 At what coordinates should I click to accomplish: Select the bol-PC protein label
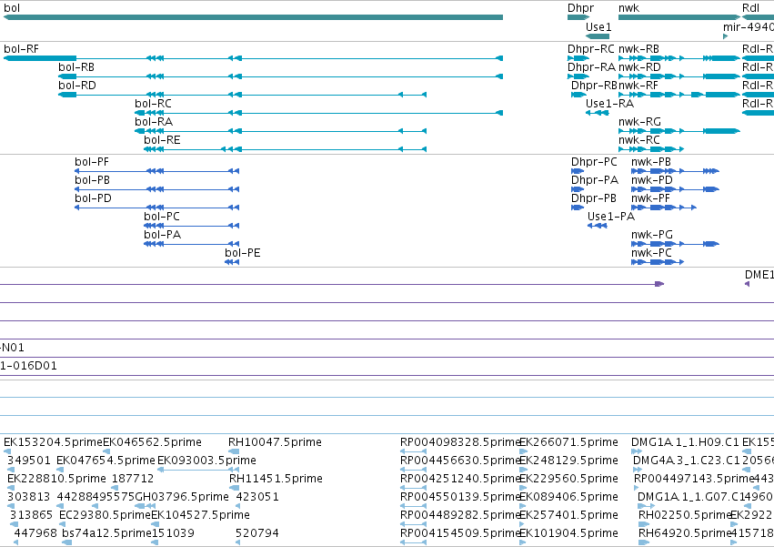[161, 217]
